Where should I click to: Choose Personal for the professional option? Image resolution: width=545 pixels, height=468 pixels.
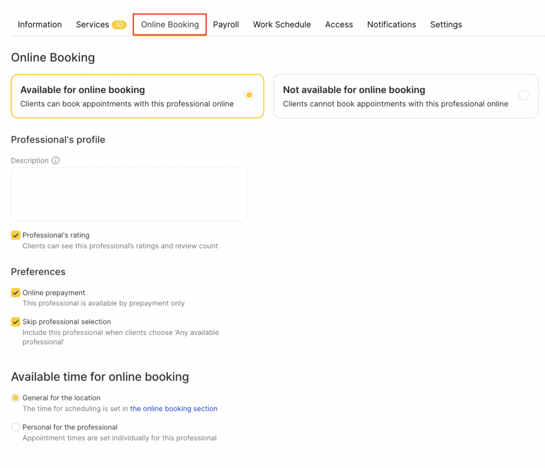point(16,427)
